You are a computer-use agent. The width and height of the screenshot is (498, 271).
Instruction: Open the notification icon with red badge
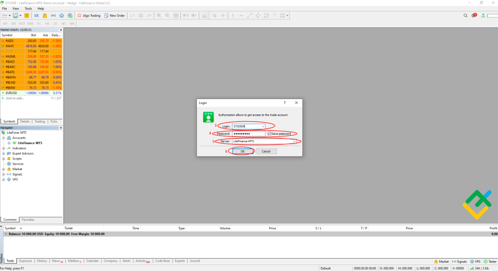tap(474, 15)
